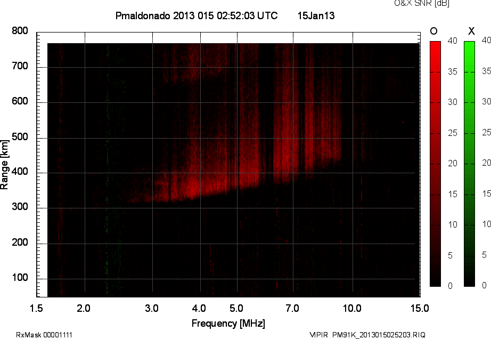Click the 10 value on the O colorbar
The width and height of the screenshot is (491, 339).
pyautogui.click(x=453, y=225)
